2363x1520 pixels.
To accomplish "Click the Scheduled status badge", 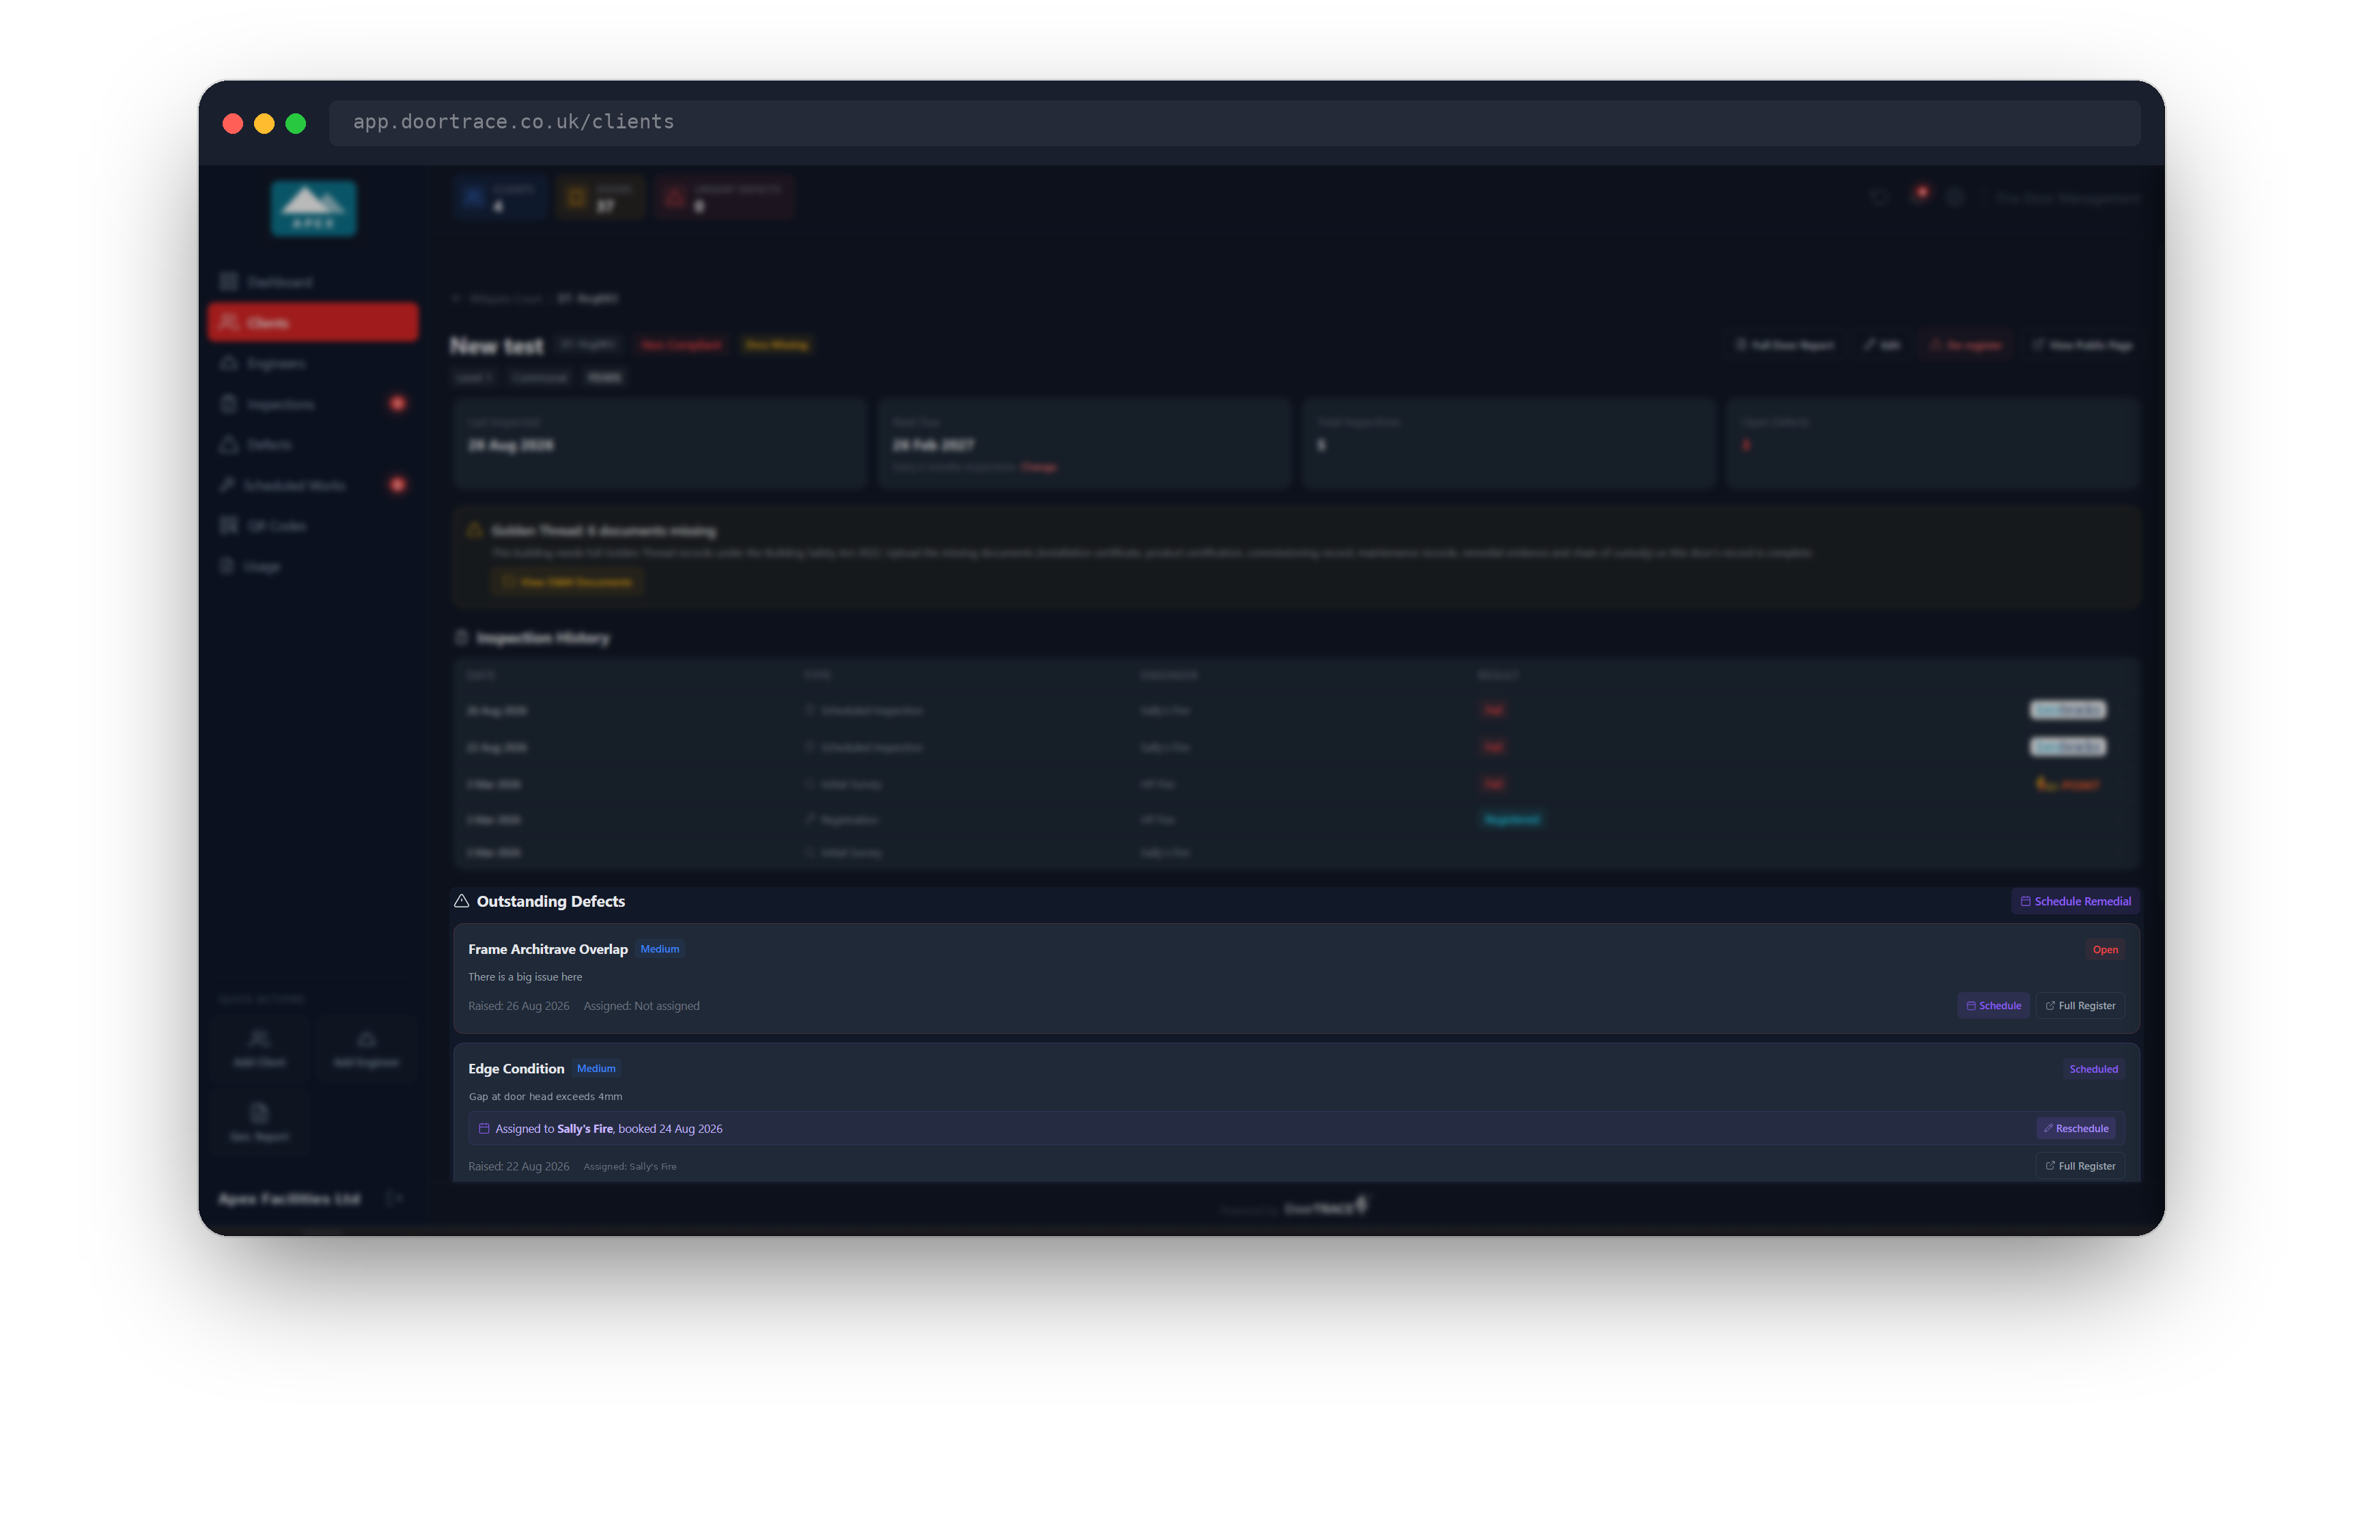I will point(2093,1069).
